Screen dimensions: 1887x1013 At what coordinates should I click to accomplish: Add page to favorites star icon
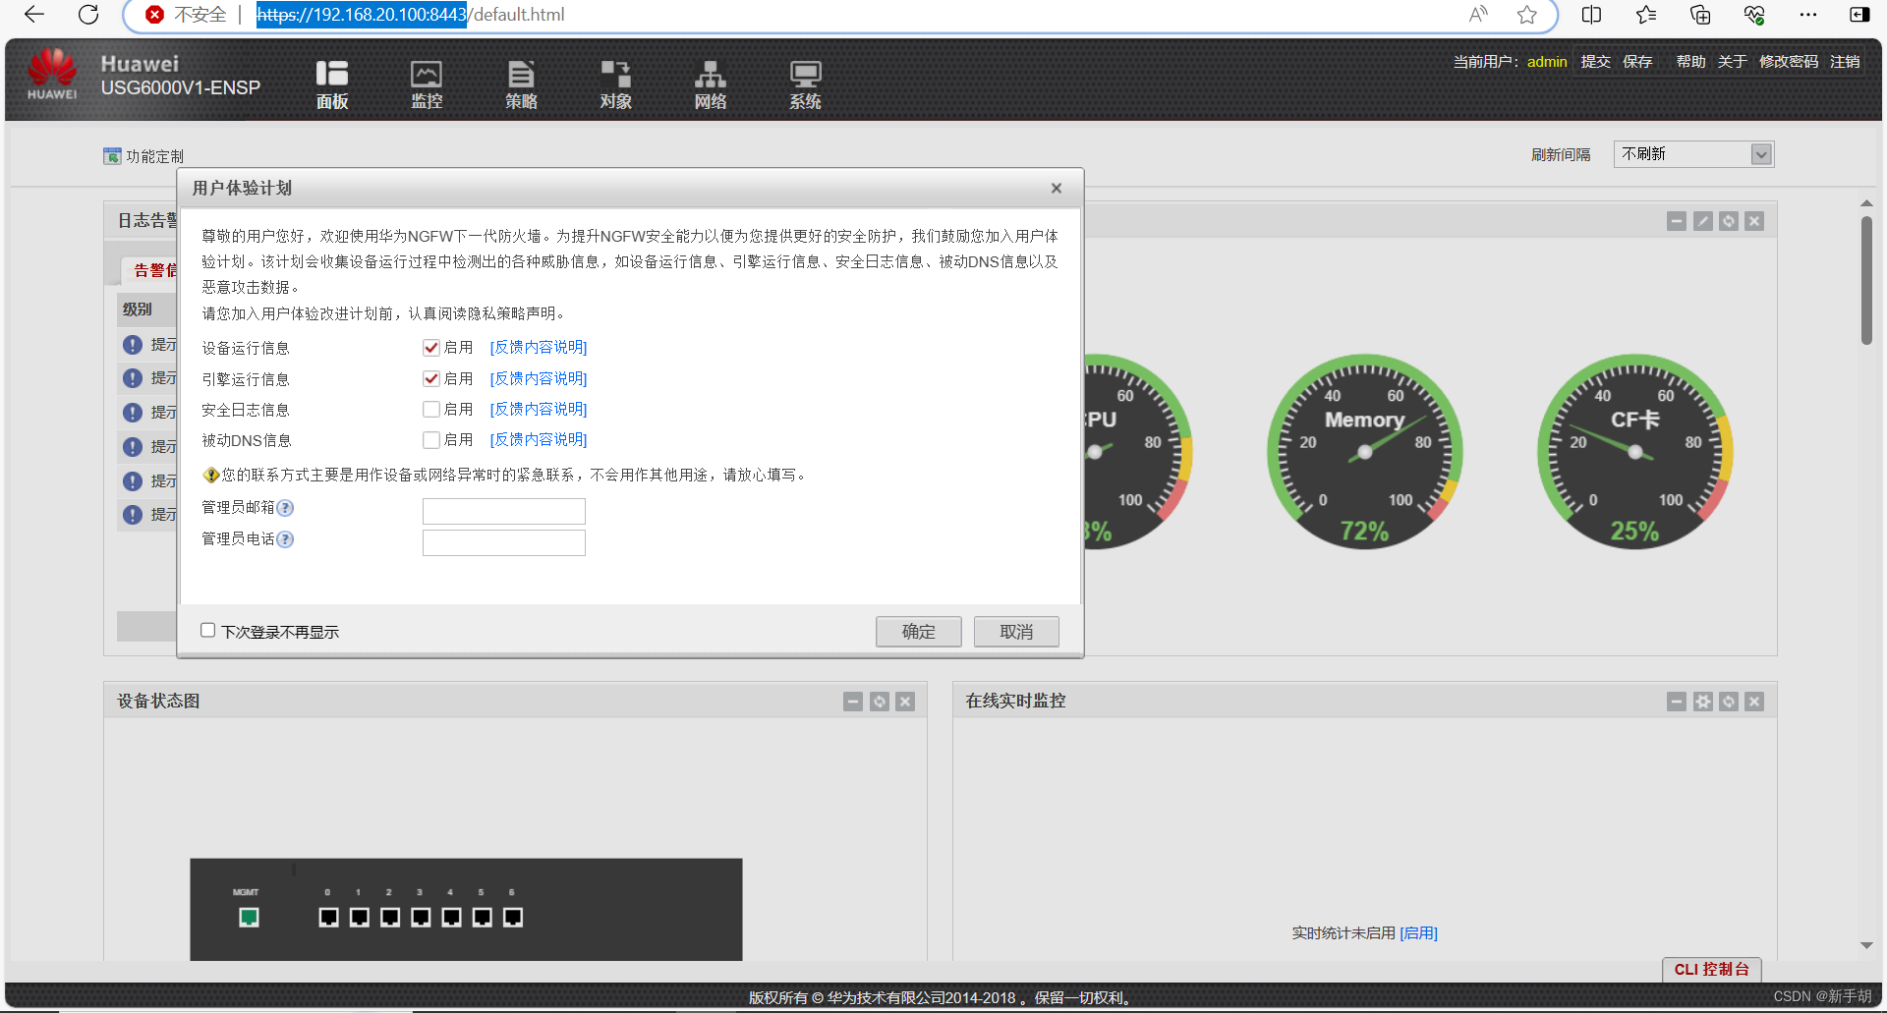pos(1527,15)
